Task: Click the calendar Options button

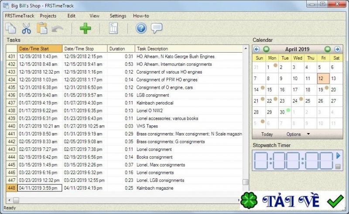Action: click(293, 134)
